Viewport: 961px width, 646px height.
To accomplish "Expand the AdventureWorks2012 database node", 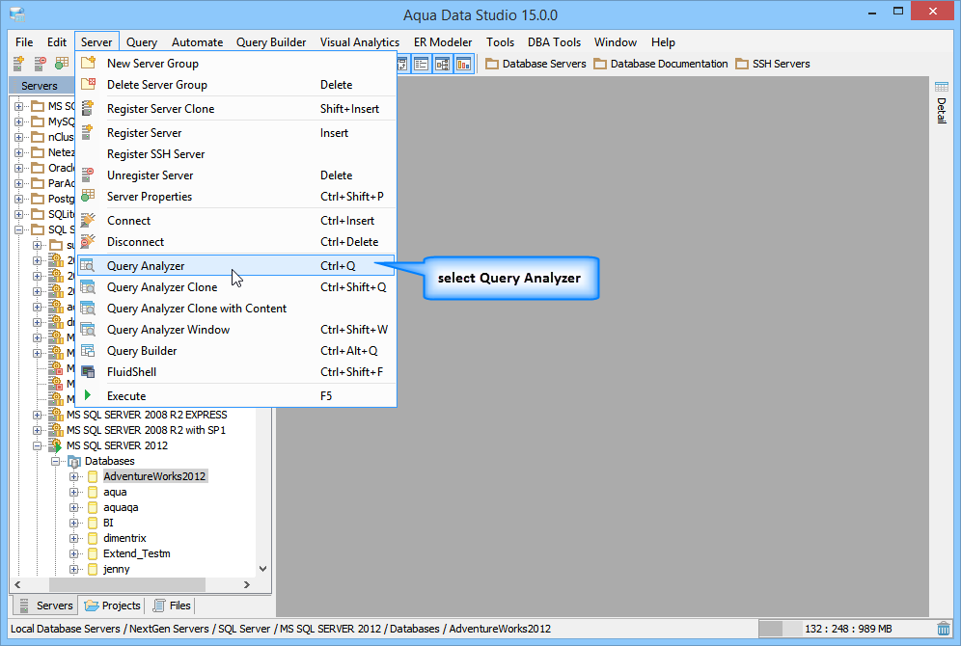I will pos(73,476).
